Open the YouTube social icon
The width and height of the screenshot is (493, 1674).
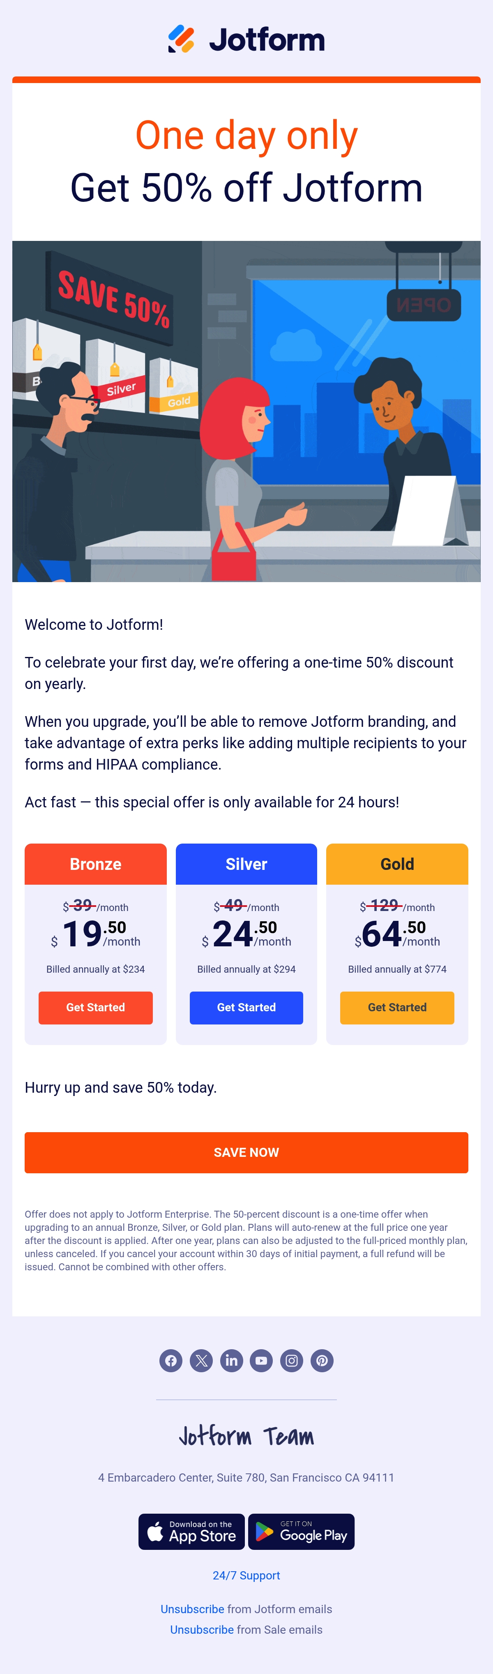point(261,1360)
